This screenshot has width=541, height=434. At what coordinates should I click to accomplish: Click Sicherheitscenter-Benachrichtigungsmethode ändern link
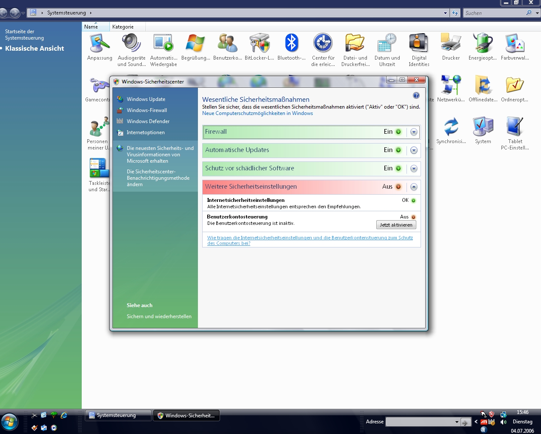pos(158,178)
